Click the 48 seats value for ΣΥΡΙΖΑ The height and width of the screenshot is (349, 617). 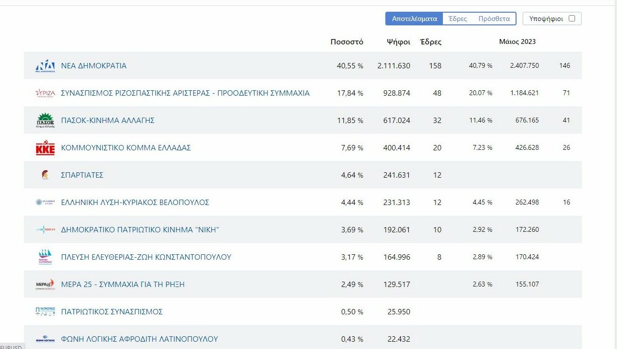coord(437,93)
